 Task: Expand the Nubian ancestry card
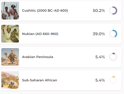click(x=61, y=34)
